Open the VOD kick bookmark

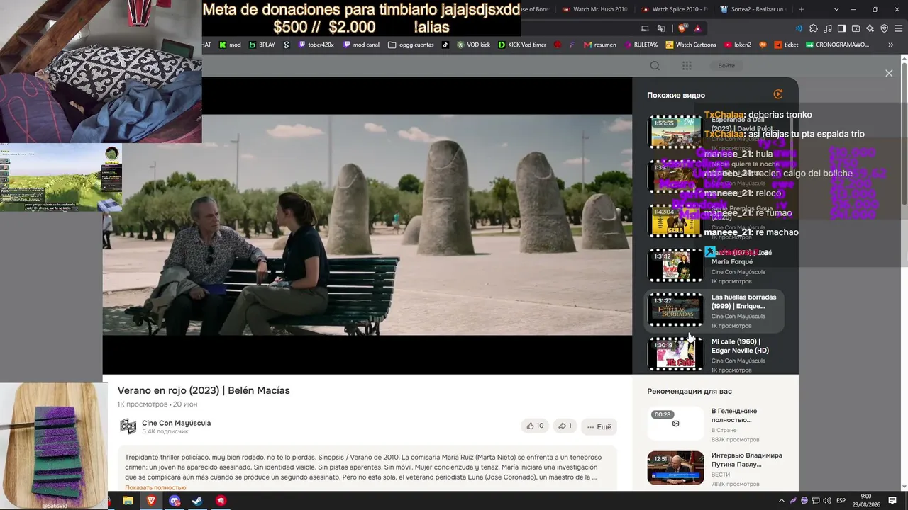click(473, 45)
